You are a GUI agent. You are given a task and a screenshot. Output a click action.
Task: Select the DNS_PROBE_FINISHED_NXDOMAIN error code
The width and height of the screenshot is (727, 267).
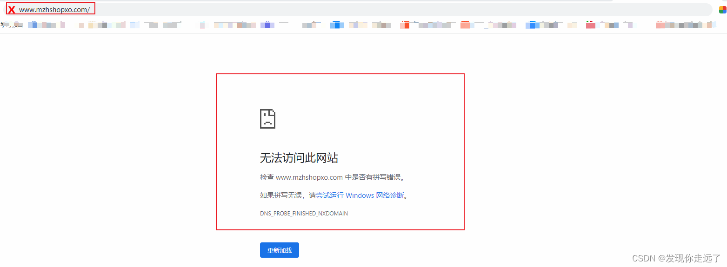point(304,214)
